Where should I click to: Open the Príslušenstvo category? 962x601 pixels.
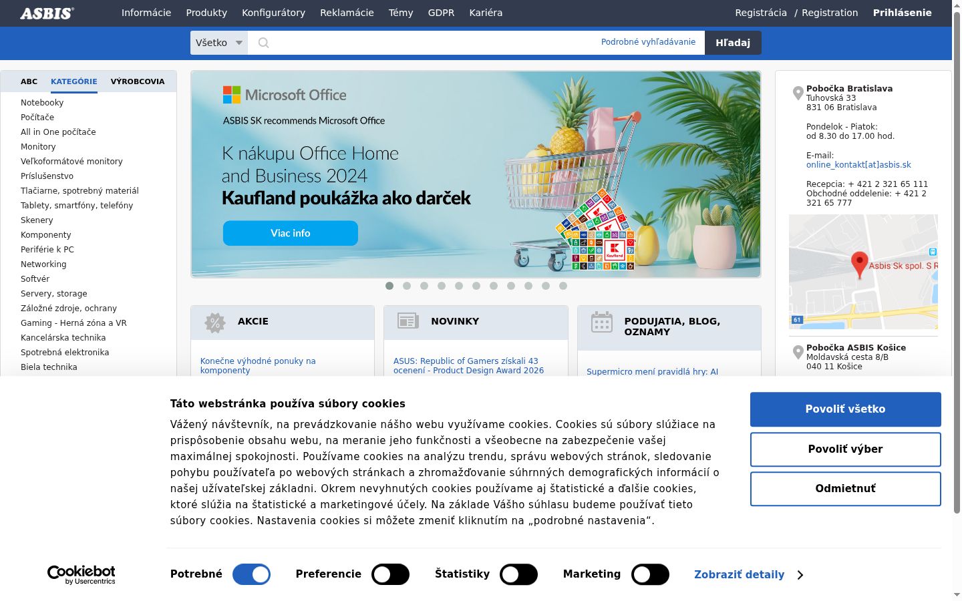click(47, 176)
